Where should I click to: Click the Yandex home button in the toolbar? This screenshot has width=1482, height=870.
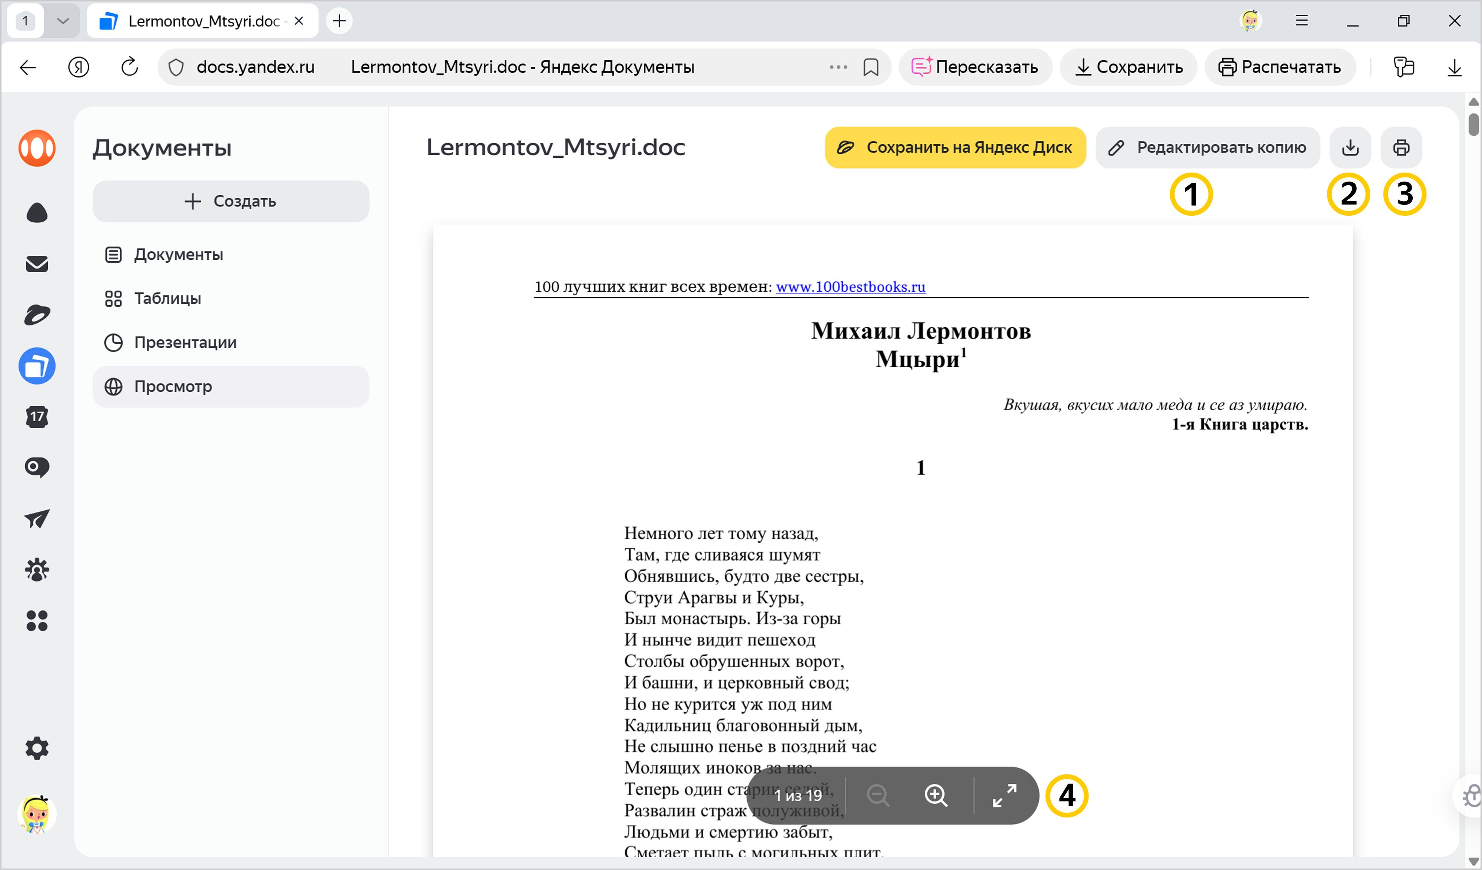click(x=79, y=67)
